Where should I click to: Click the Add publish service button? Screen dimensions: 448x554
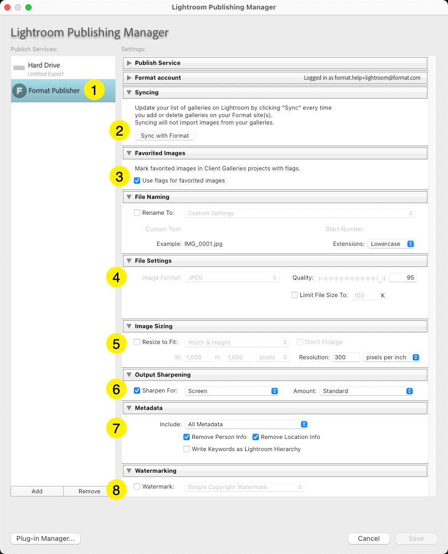[x=37, y=491]
